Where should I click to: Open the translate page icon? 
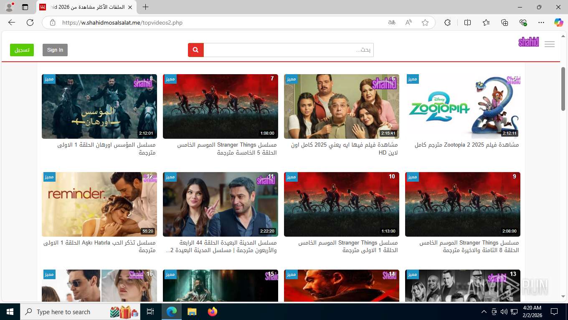392,22
